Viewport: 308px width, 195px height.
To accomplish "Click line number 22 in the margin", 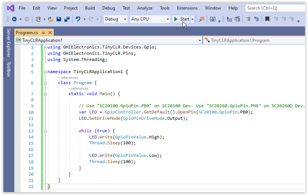I will 31,187.
